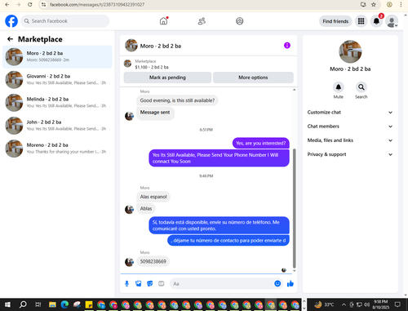This screenshot has width=408, height=311.
Task: Open volume control in system tray
Action: click(x=367, y=304)
